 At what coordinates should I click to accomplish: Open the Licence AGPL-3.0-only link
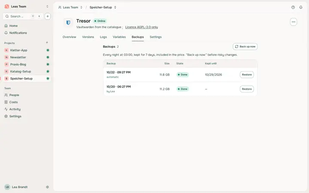coord(142,27)
